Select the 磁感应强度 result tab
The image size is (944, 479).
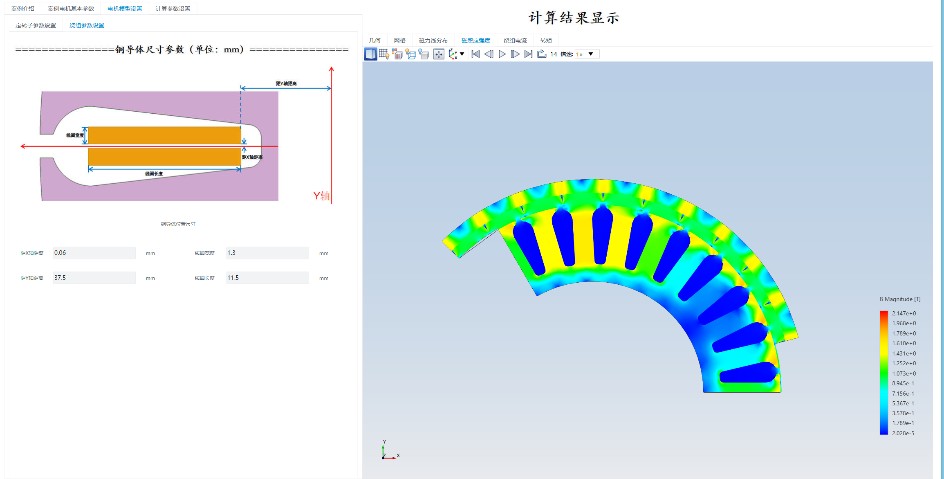[x=476, y=40]
